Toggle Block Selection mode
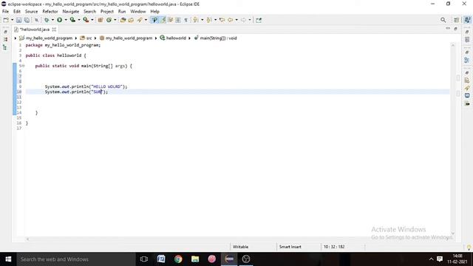The image size is (473, 266). 178,20
